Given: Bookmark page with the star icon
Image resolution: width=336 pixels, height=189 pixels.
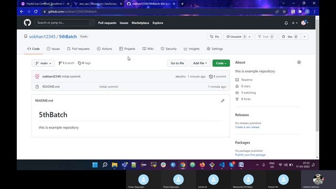Looking at the screenshot, I should [x=284, y=12].
